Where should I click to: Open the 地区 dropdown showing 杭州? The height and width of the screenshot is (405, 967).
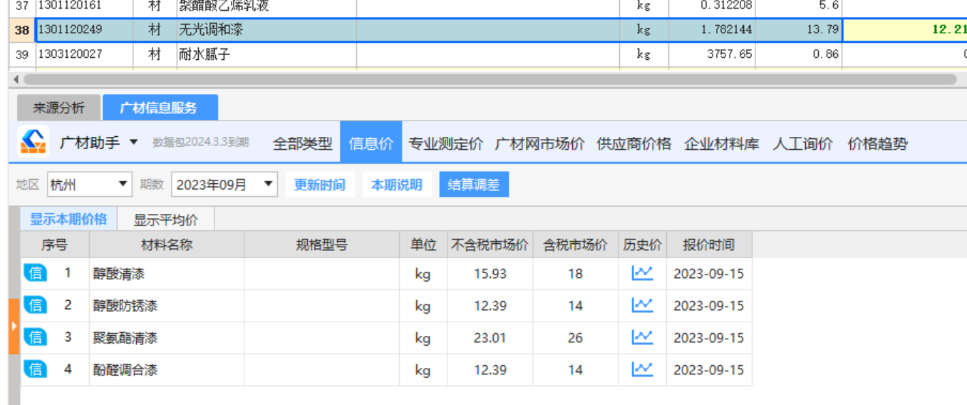click(90, 185)
